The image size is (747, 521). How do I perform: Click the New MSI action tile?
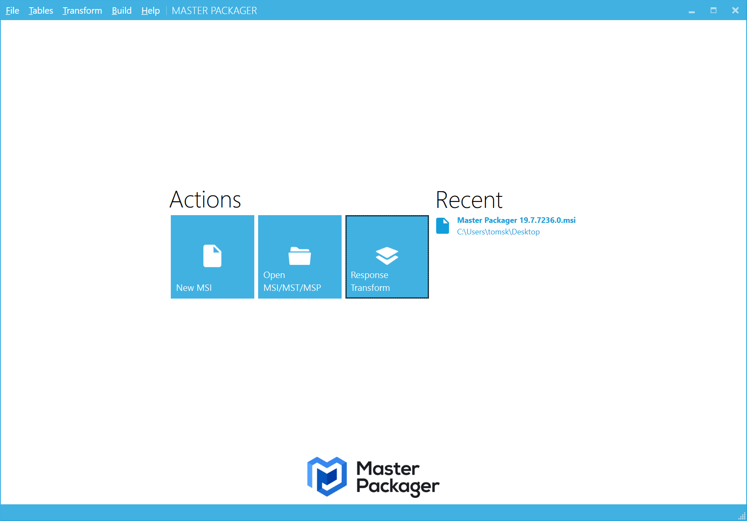[212, 257]
